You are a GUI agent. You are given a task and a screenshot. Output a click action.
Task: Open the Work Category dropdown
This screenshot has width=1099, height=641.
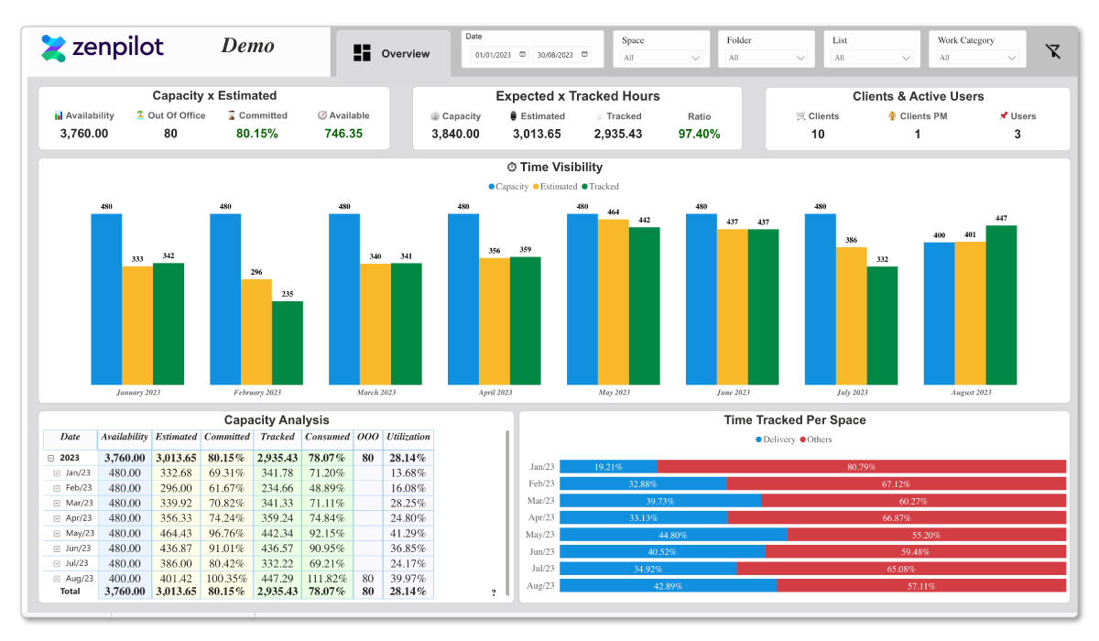click(977, 58)
